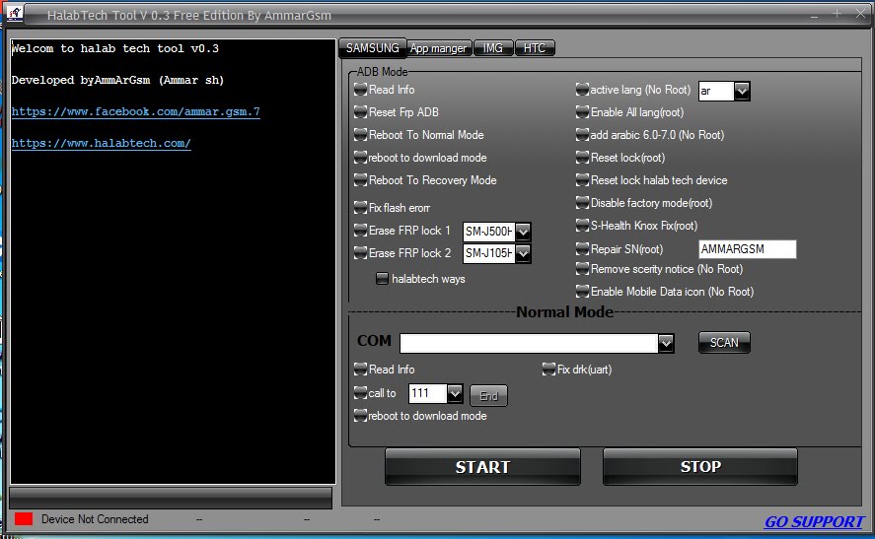Toggle active lang (No Root) checkbox
The width and height of the screenshot is (875, 539).
coord(583,90)
